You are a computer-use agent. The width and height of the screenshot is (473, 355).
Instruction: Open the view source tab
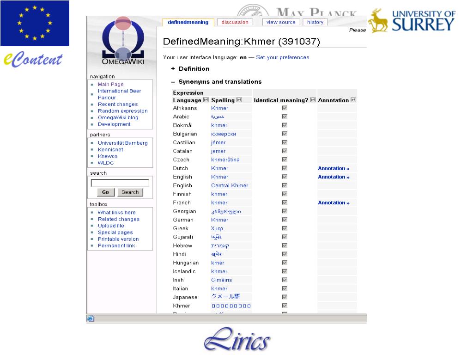point(281,22)
